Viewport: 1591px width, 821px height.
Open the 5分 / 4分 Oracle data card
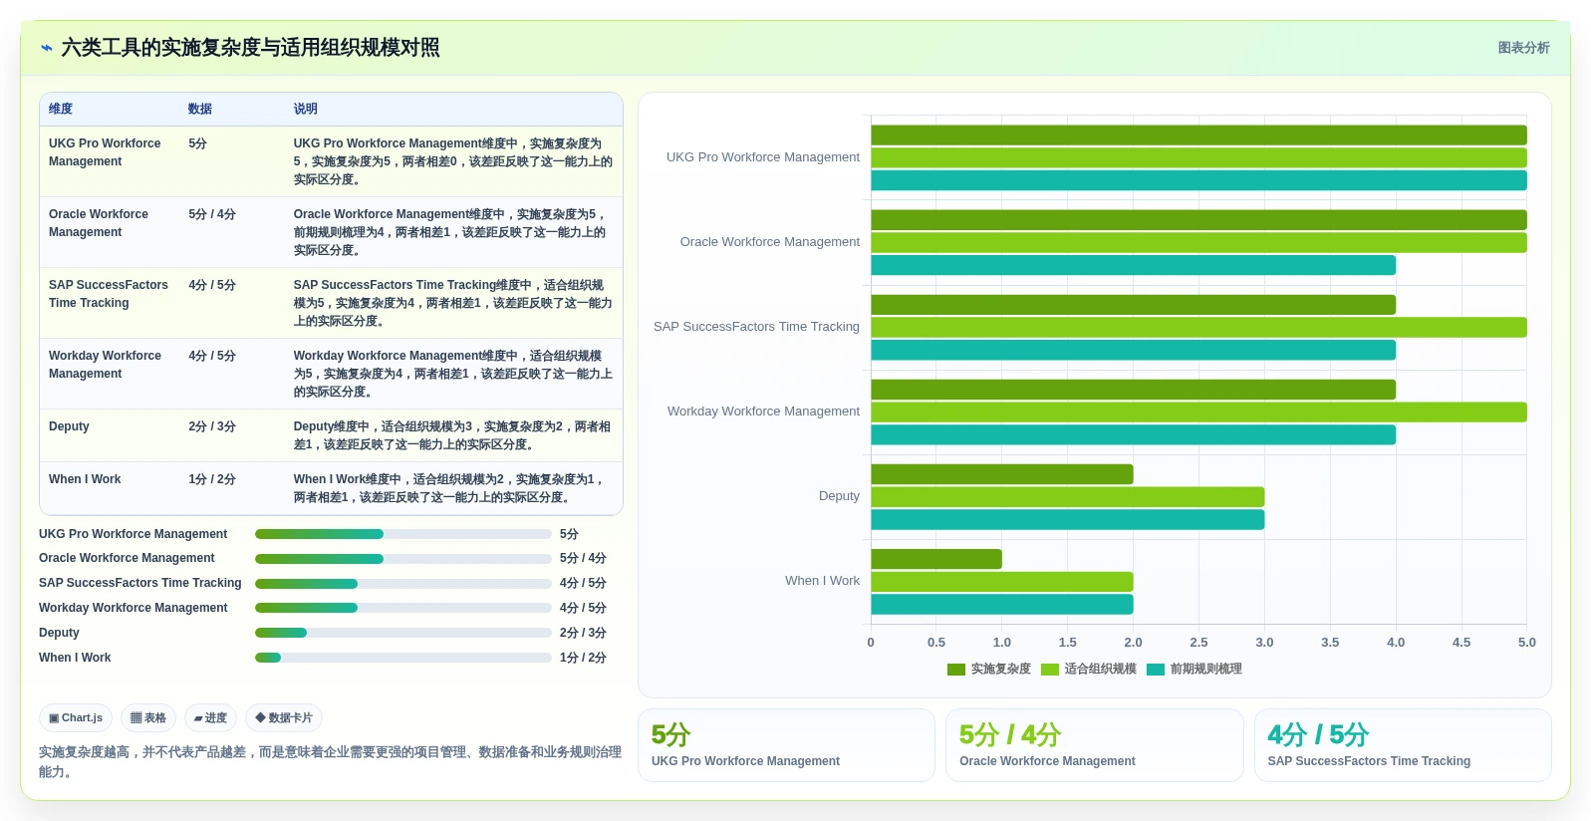pyautogui.click(x=1095, y=745)
